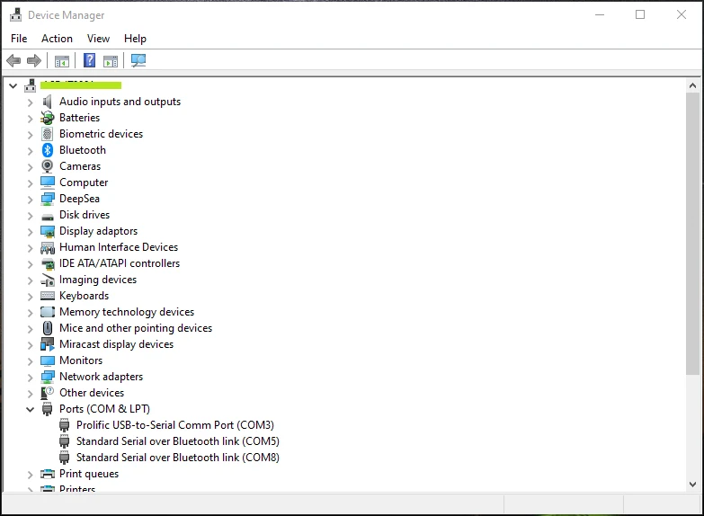This screenshot has height=516, width=704.
Task: Click the Bluetooth category icon
Action: click(x=47, y=150)
